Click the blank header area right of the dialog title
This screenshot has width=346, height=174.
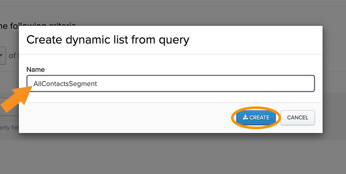click(254, 40)
